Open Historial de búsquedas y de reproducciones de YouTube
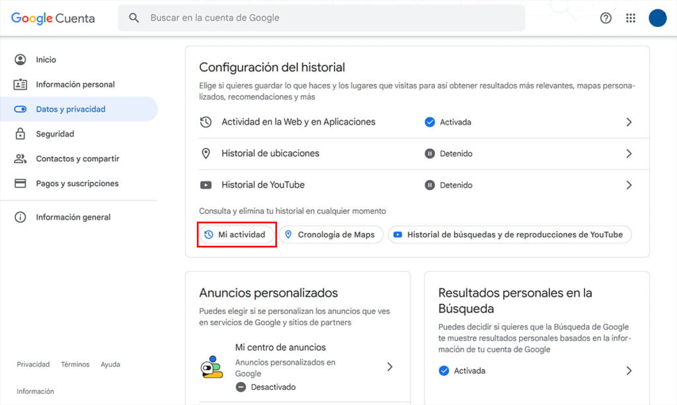Screen dimensions: 677x405 tap(510, 234)
